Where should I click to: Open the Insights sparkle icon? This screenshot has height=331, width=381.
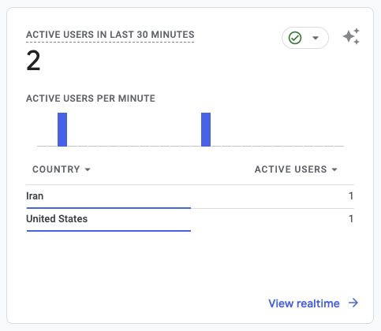351,36
